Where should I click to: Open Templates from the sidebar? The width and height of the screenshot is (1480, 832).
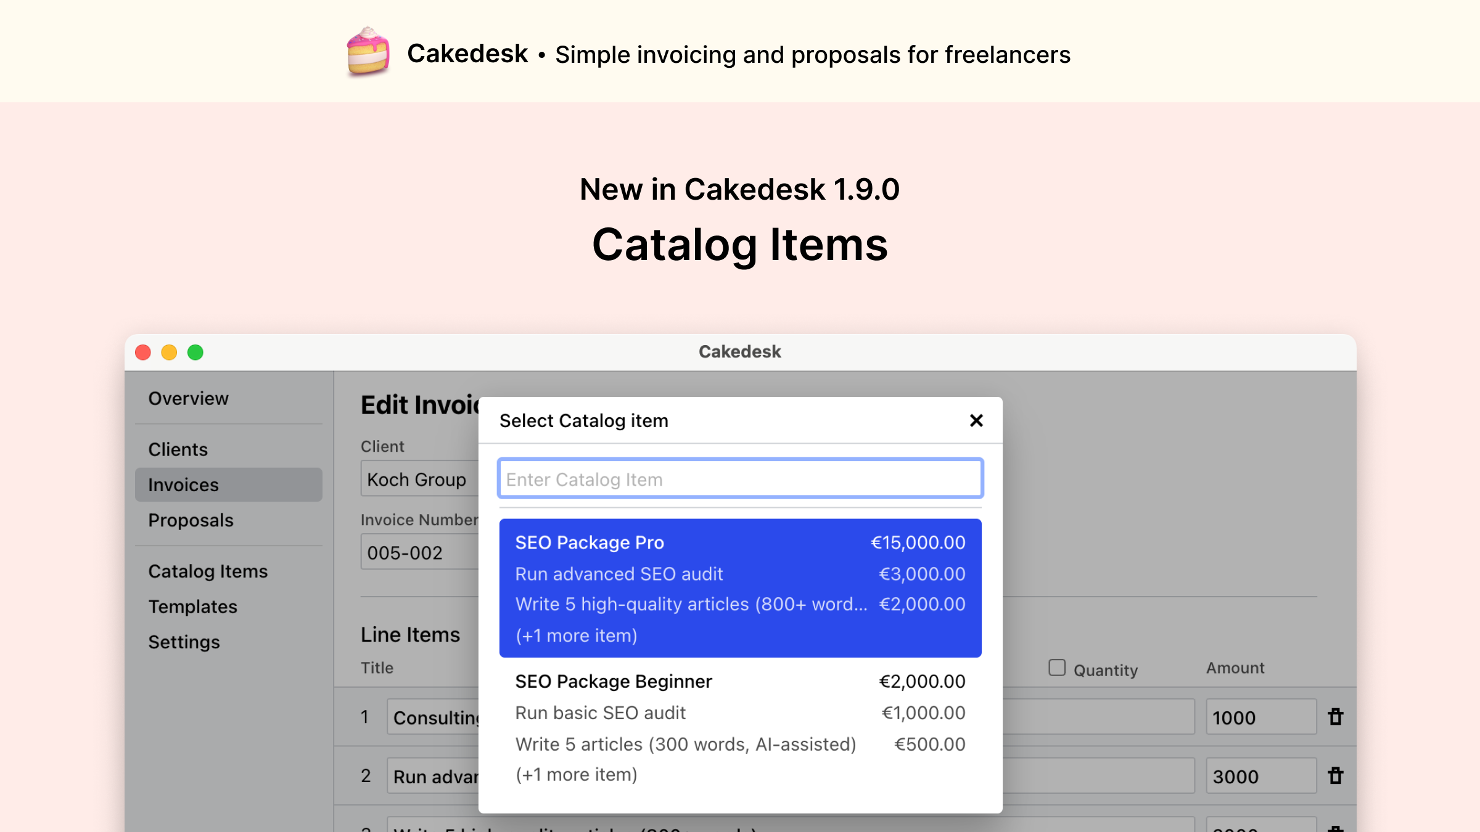pyautogui.click(x=192, y=606)
